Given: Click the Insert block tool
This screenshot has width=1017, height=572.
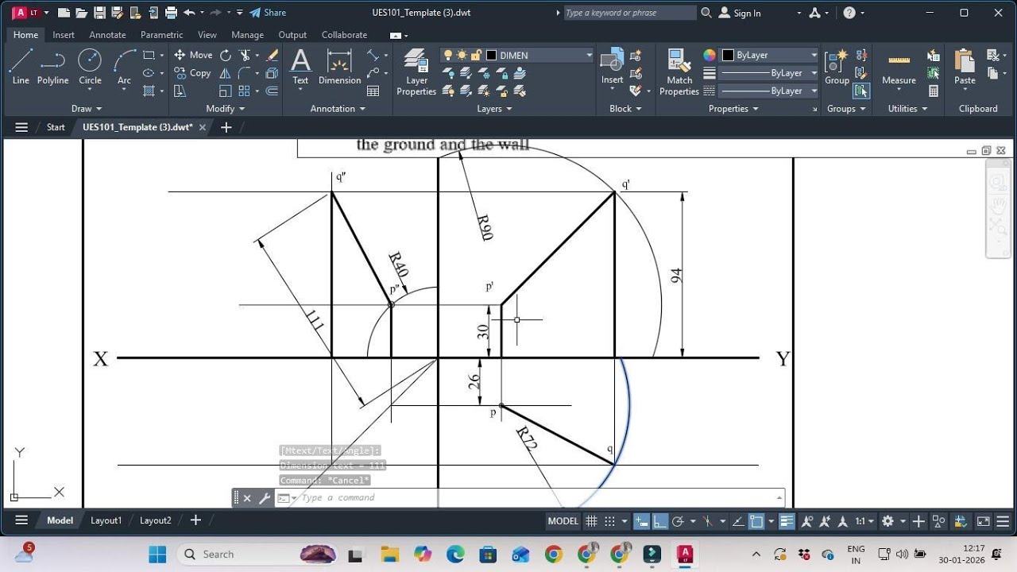Looking at the screenshot, I should (612, 67).
